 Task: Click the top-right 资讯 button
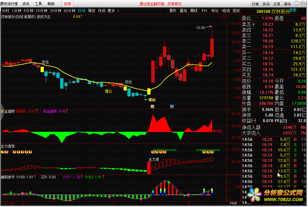click(x=266, y=4)
